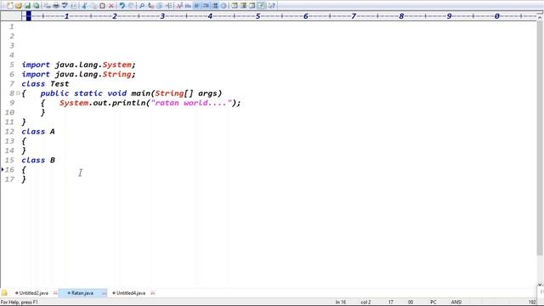Open font settings with the red A icon
The height and width of the screenshot is (306, 544).
[x=179, y=6]
